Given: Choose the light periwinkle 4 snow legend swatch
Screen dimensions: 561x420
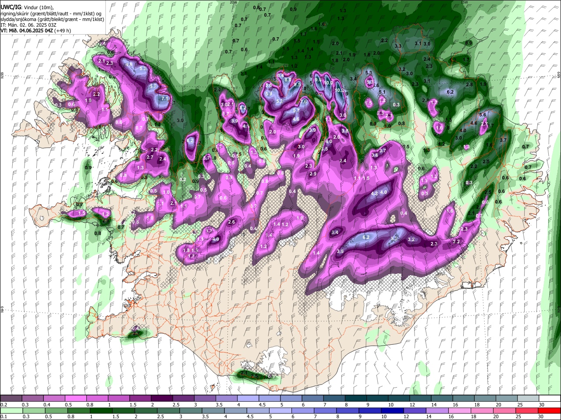Looking at the screenshot, I should [x=248, y=398].
